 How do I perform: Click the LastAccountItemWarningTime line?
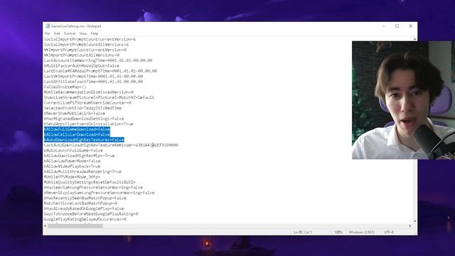98,60
